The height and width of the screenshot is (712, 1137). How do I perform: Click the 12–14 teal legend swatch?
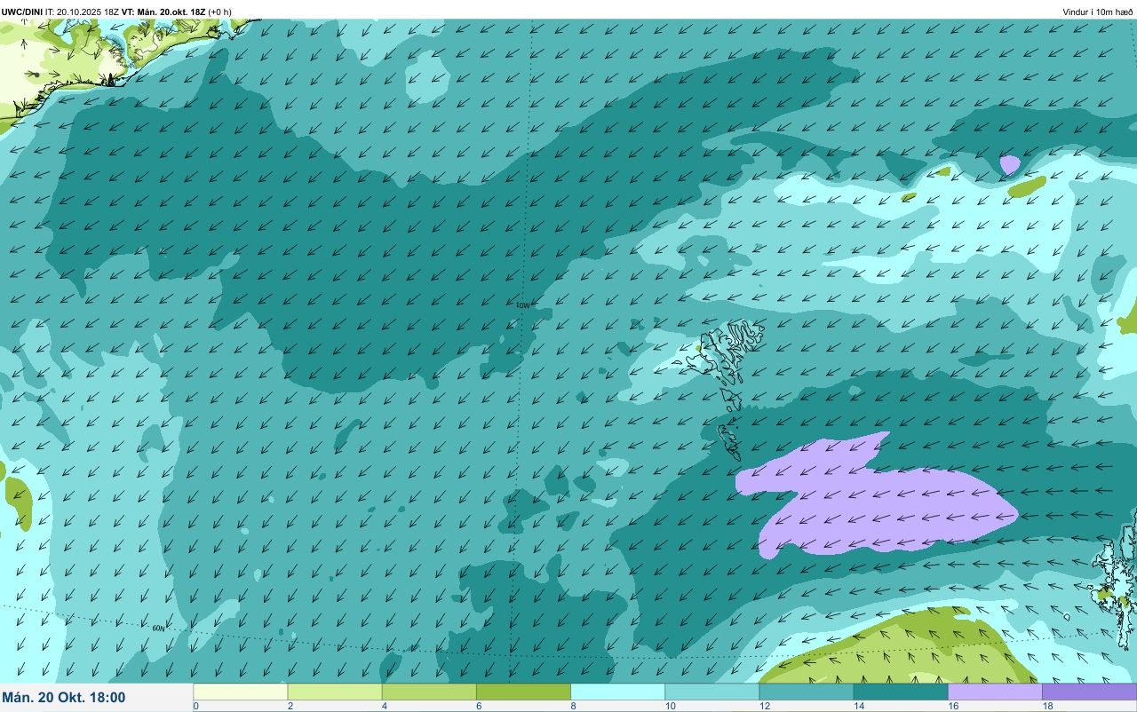tap(806, 692)
